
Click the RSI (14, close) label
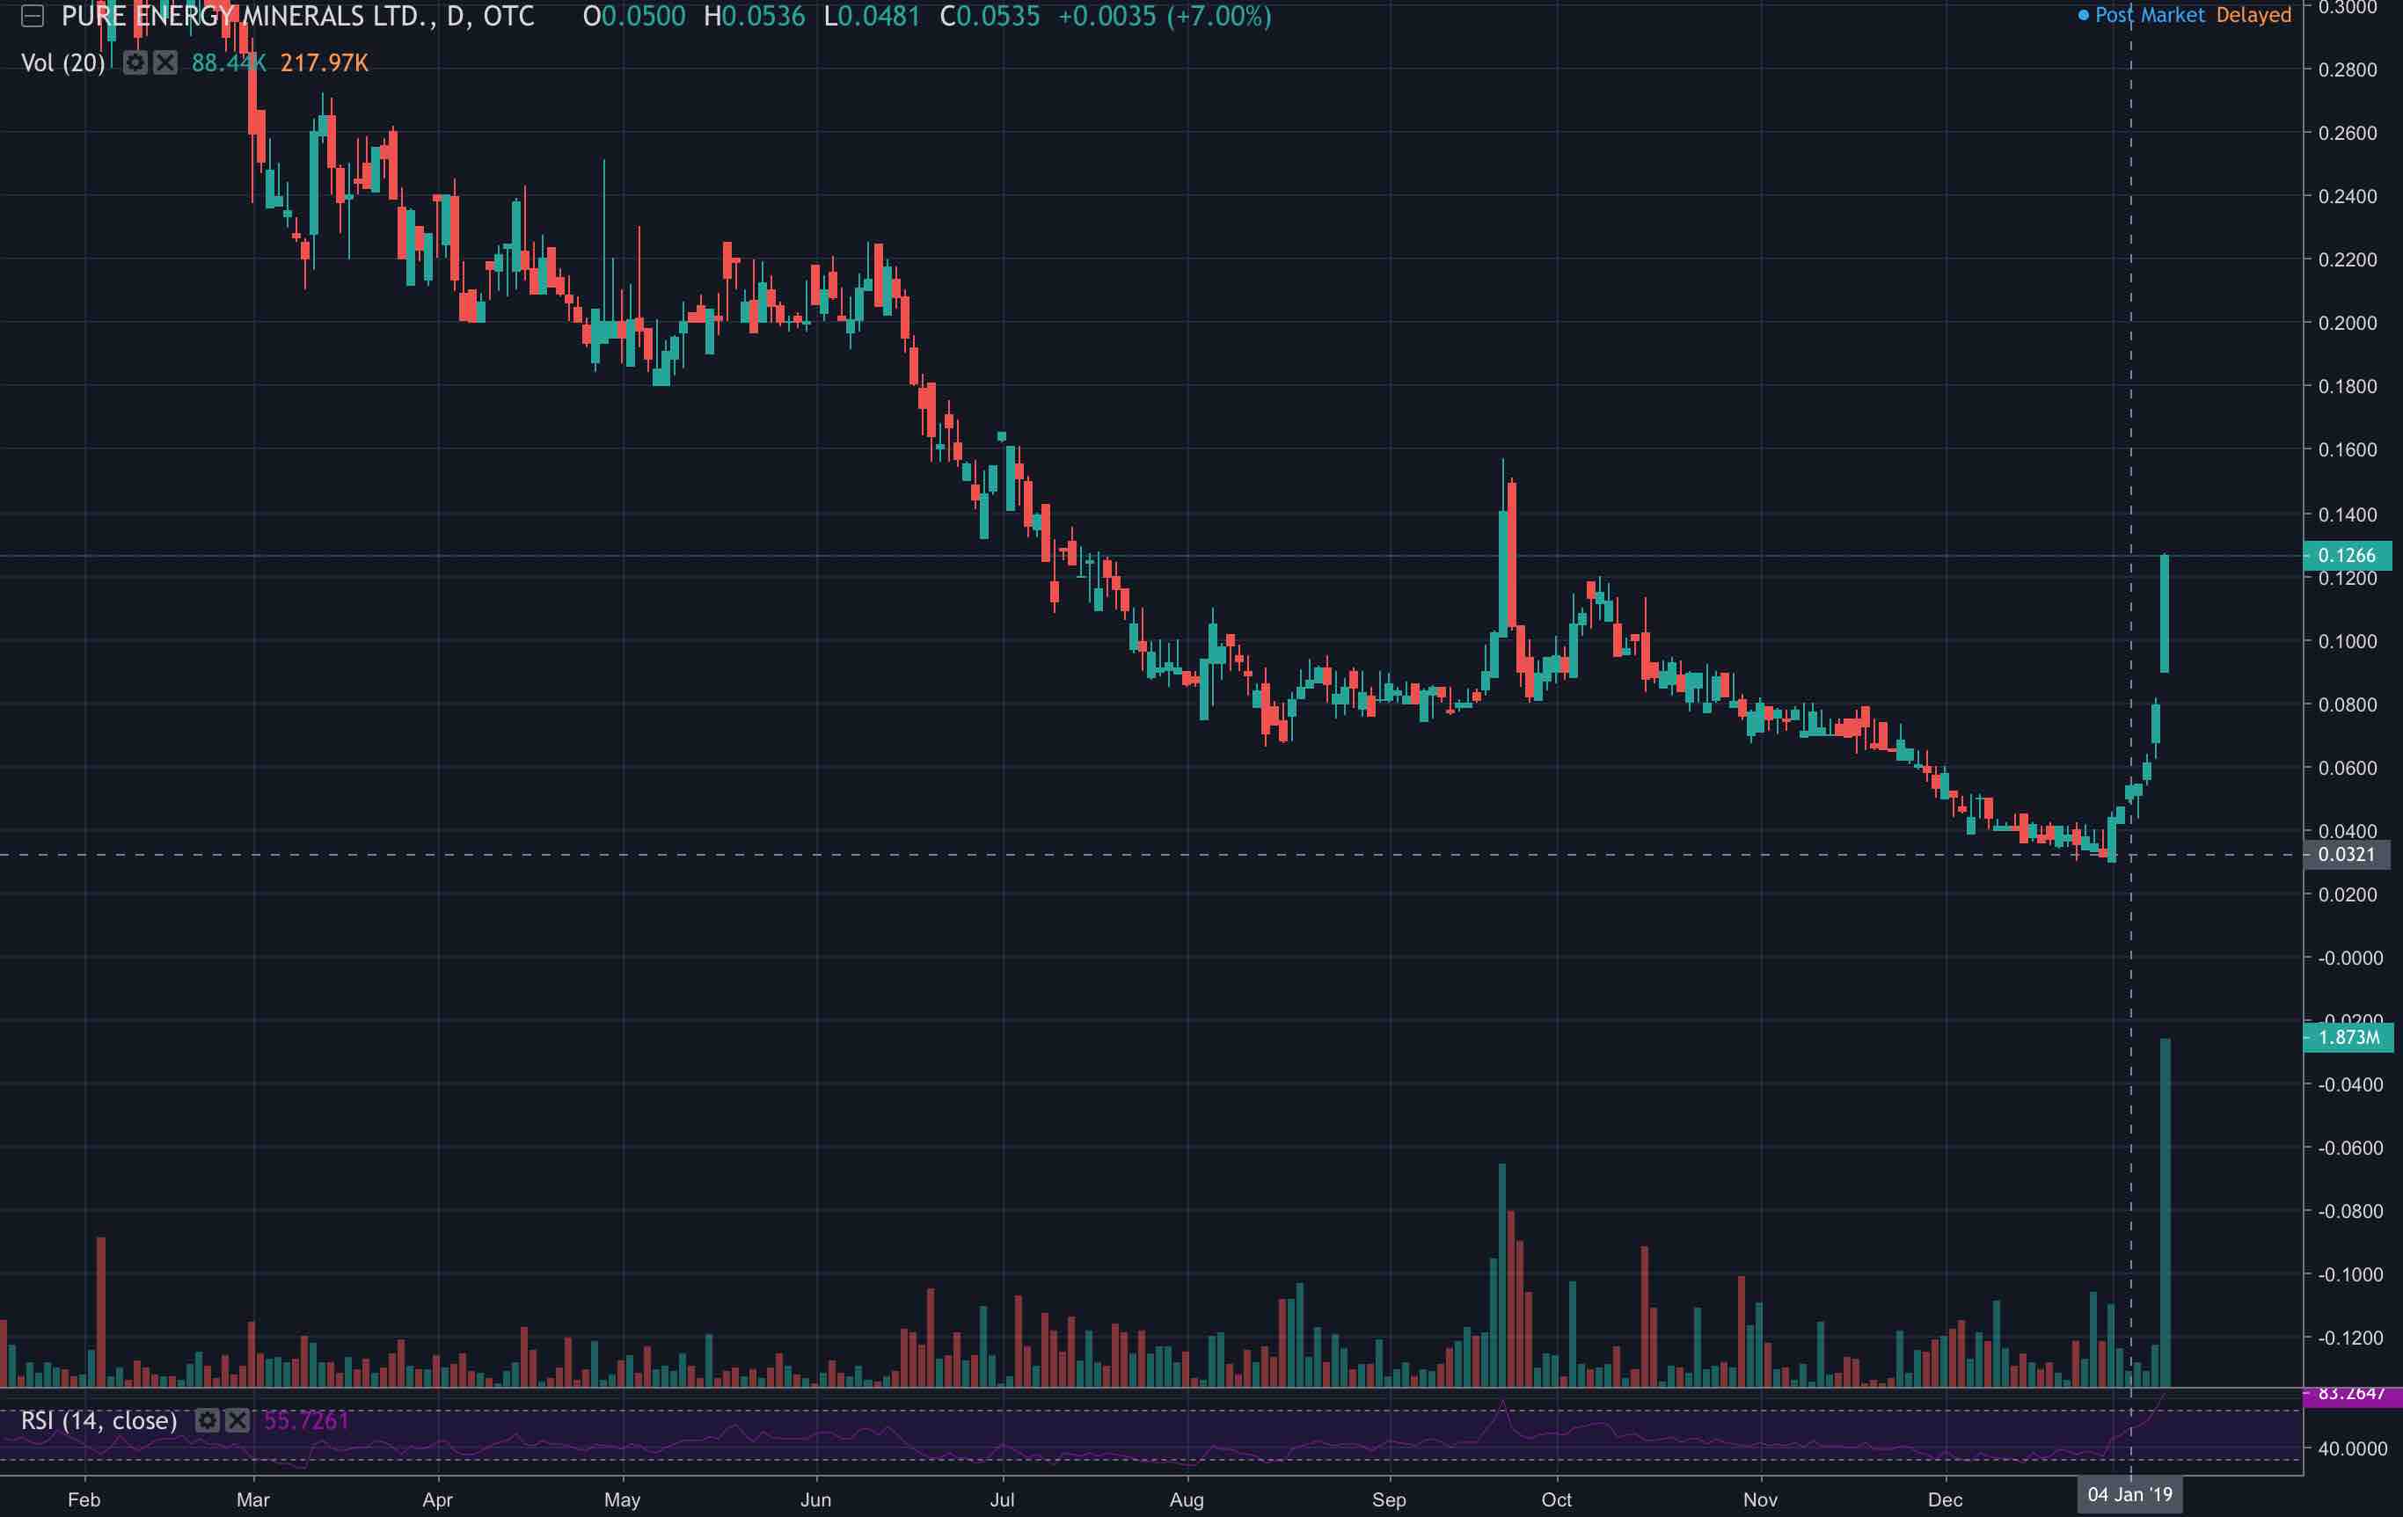(x=99, y=1420)
